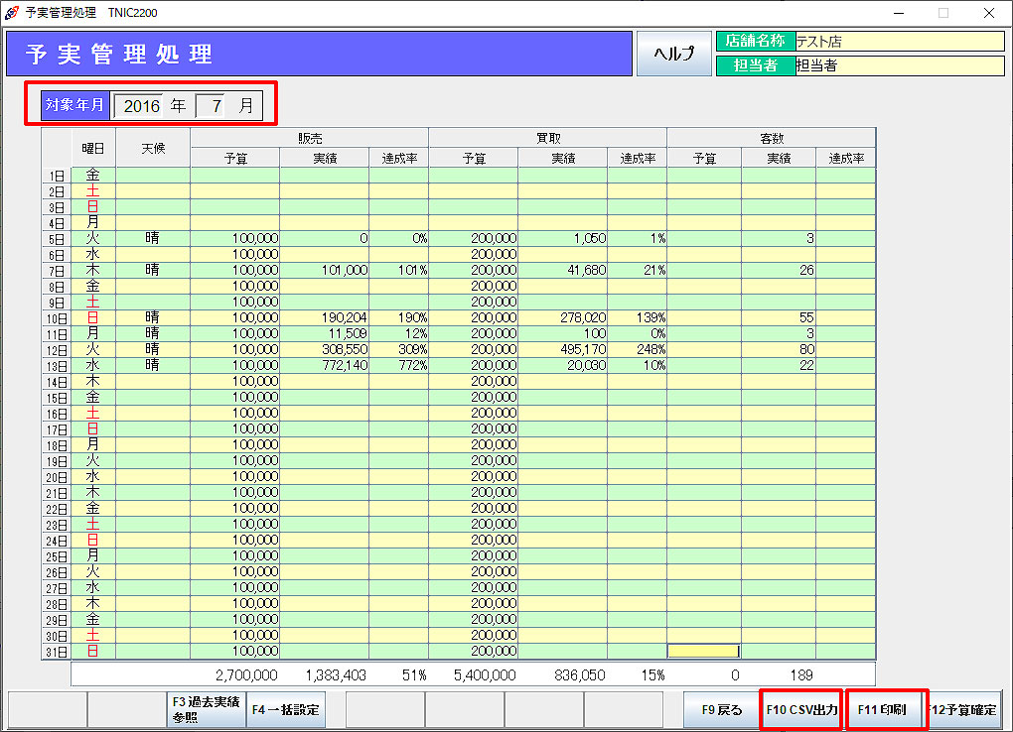
Task: Confirm budget with F12 予算確定
Action: coord(962,710)
